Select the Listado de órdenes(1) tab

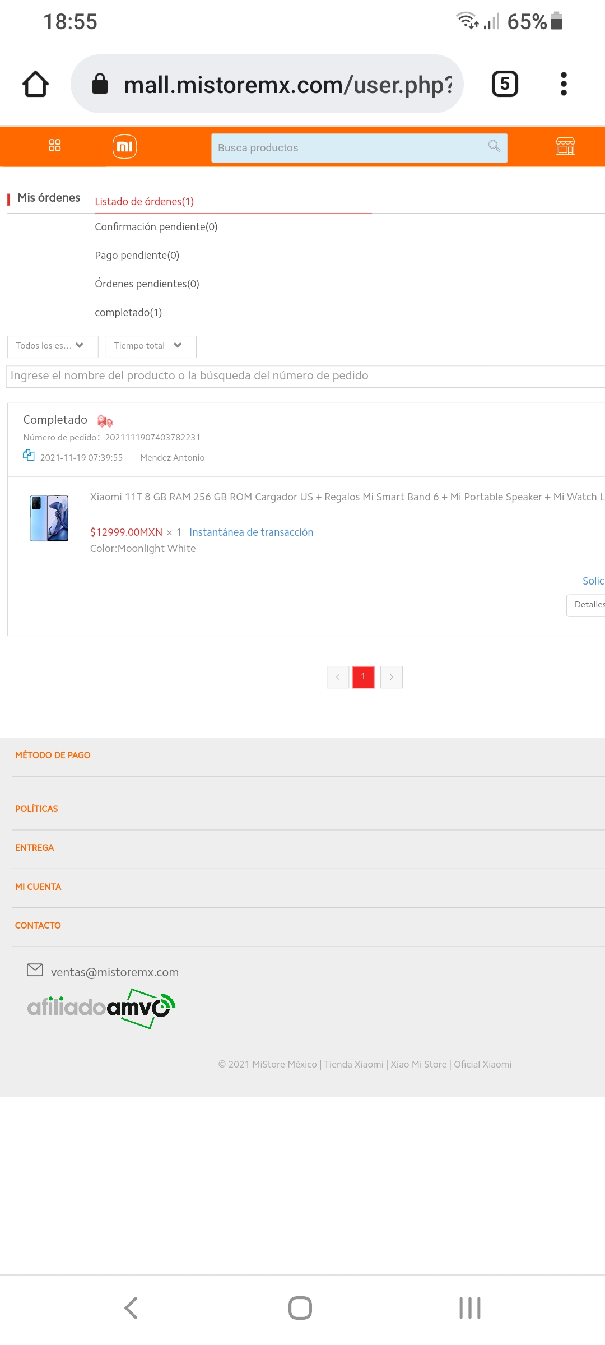coord(145,201)
